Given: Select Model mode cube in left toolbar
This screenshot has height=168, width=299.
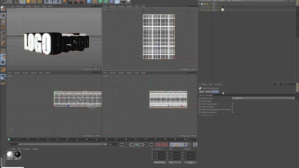Looking at the screenshot, I should (3, 15).
